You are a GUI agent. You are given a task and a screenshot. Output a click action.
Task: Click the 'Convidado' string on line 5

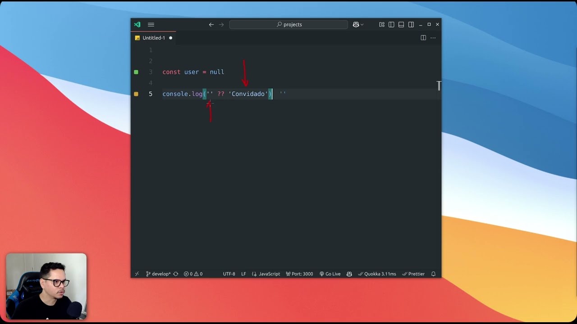point(248,94)
